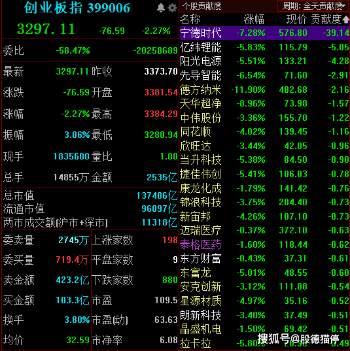Screen dimensions: 350x351
Task: Open the 东方财富 stock row
Action: click(x=264, y=259)
